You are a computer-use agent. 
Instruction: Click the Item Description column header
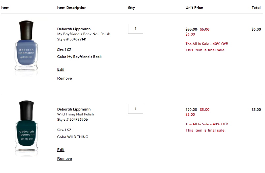72,8
